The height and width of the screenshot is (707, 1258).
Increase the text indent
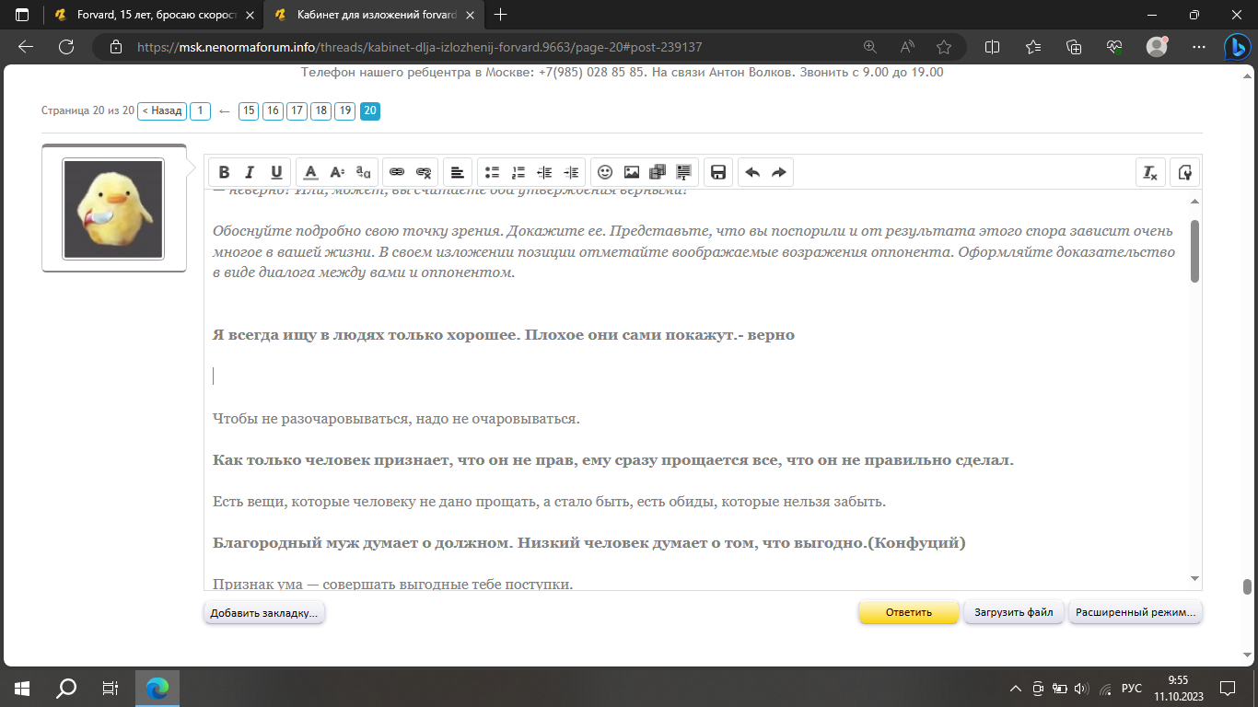pyautogui.click(x=571, y=171)
